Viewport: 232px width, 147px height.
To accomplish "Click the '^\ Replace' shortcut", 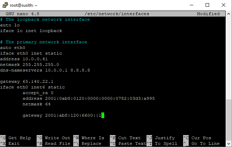I will (87, 143).
